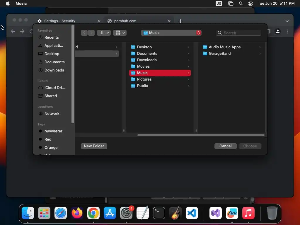Launch Firefox from the Dock
300x225 pixels.
click(77, 213)
